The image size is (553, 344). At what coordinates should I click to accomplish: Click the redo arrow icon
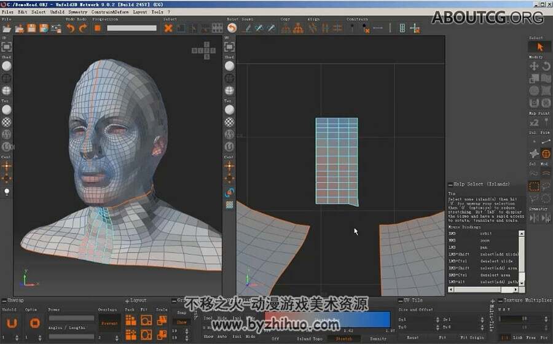tap(83, 28)
